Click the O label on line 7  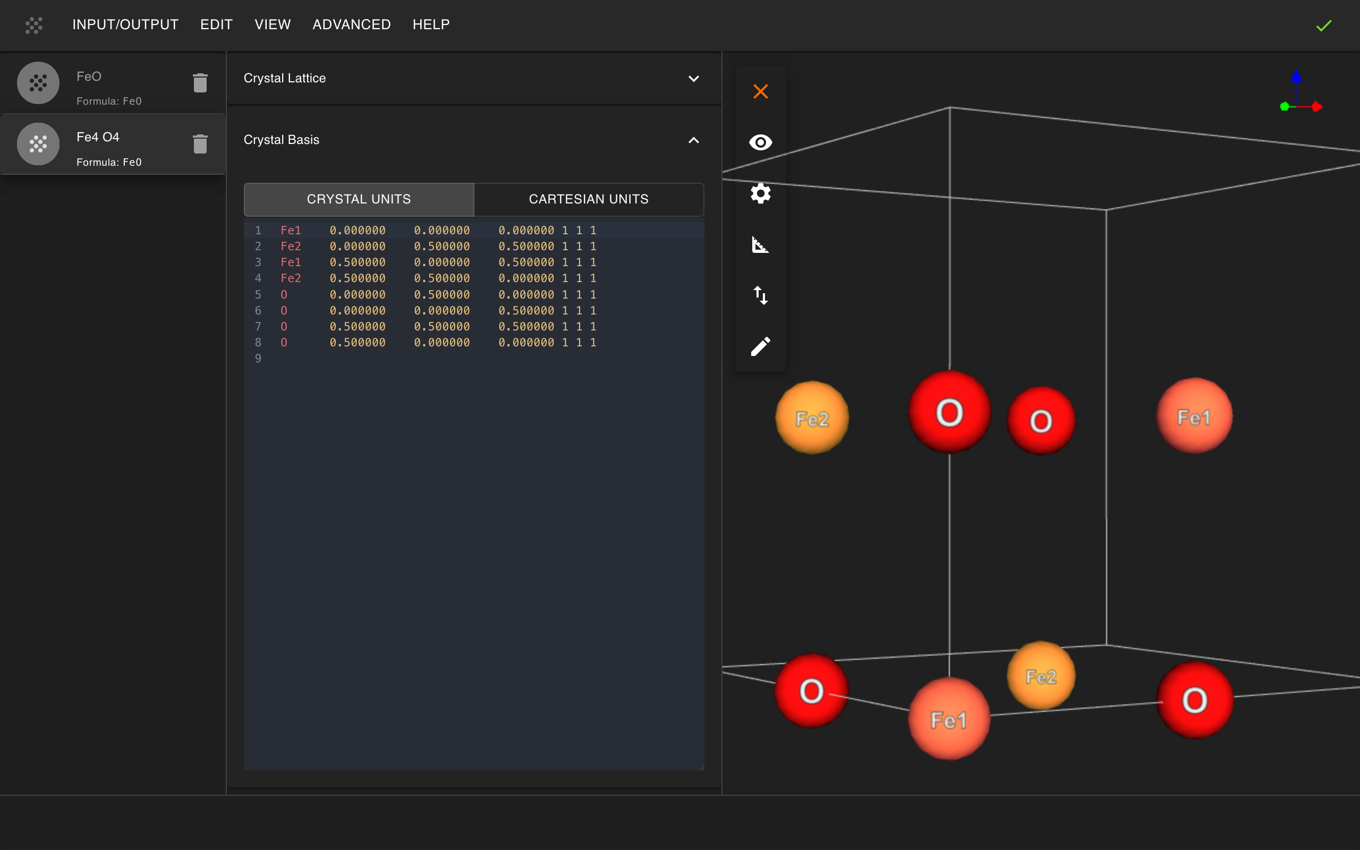coord(284,327)
